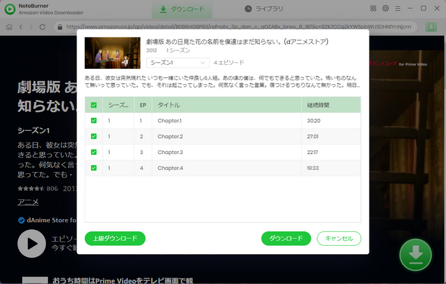This screenshot has height=284, width=446.
Task: Click the lock icon in the address bar
Action: pyautogui.click(x=60, y=27)
